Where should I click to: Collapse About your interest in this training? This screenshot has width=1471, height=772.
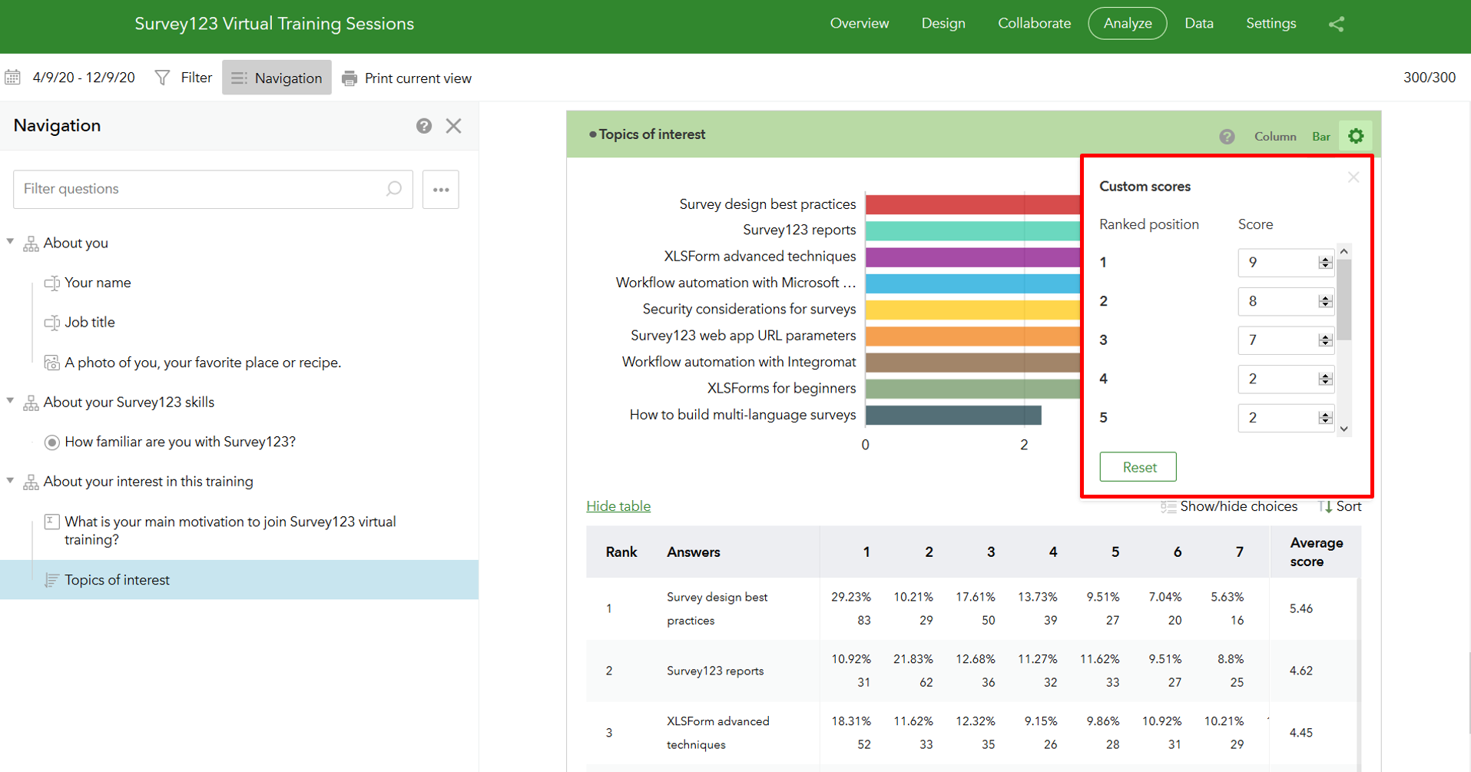coord(10,480)
